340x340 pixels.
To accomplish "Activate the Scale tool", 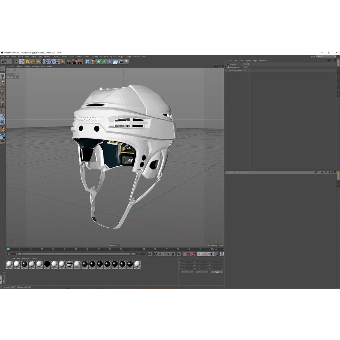I will click(27, 62).
